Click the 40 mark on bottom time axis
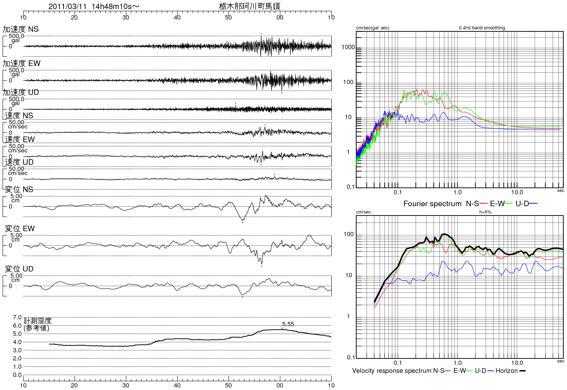567x390 pixels. [177, 385]
